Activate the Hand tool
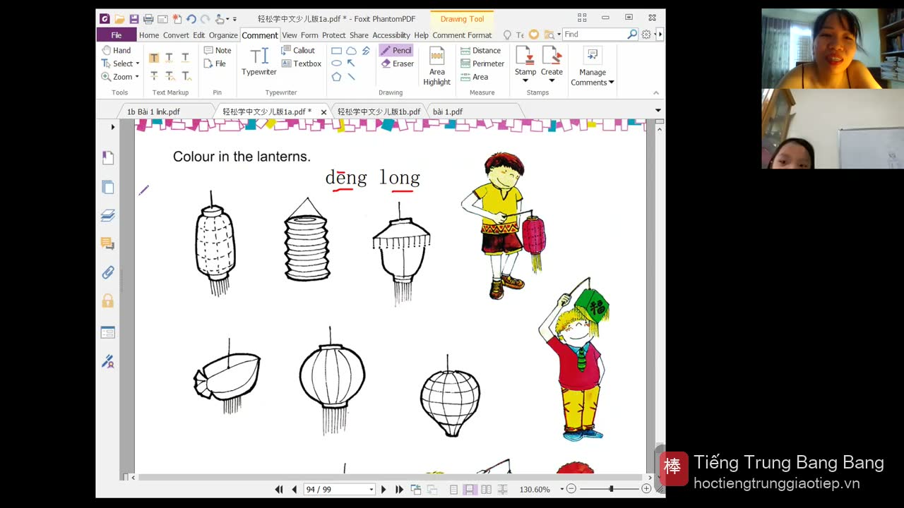The width and height of the screenshot is (904, 508). (117, 50)
